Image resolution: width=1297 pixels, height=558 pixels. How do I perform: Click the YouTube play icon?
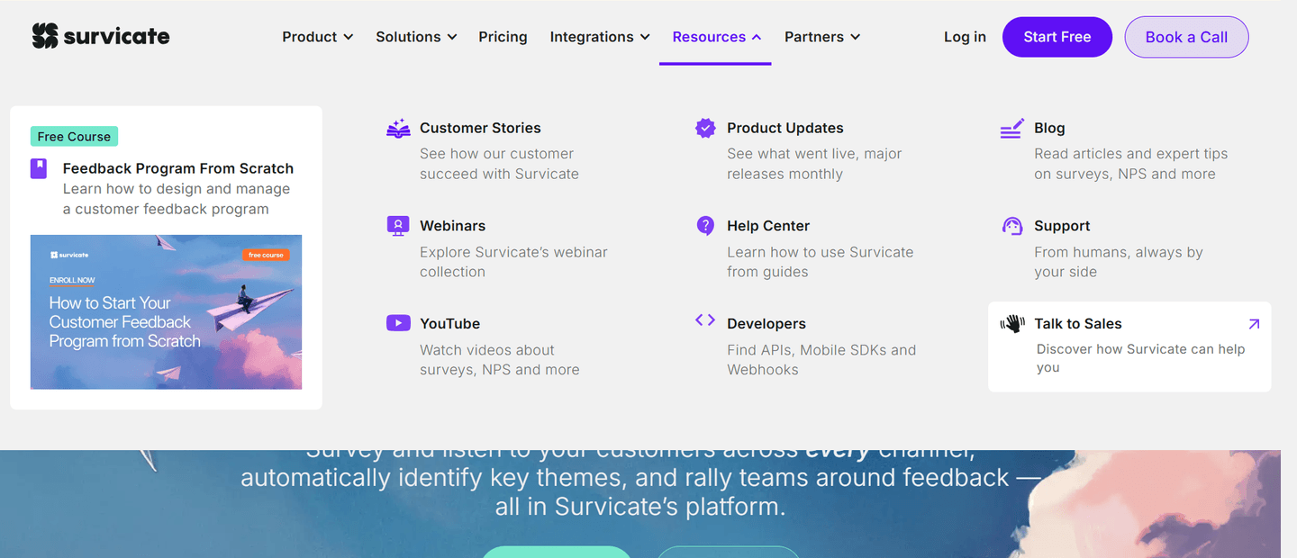[x=398, y=323]
